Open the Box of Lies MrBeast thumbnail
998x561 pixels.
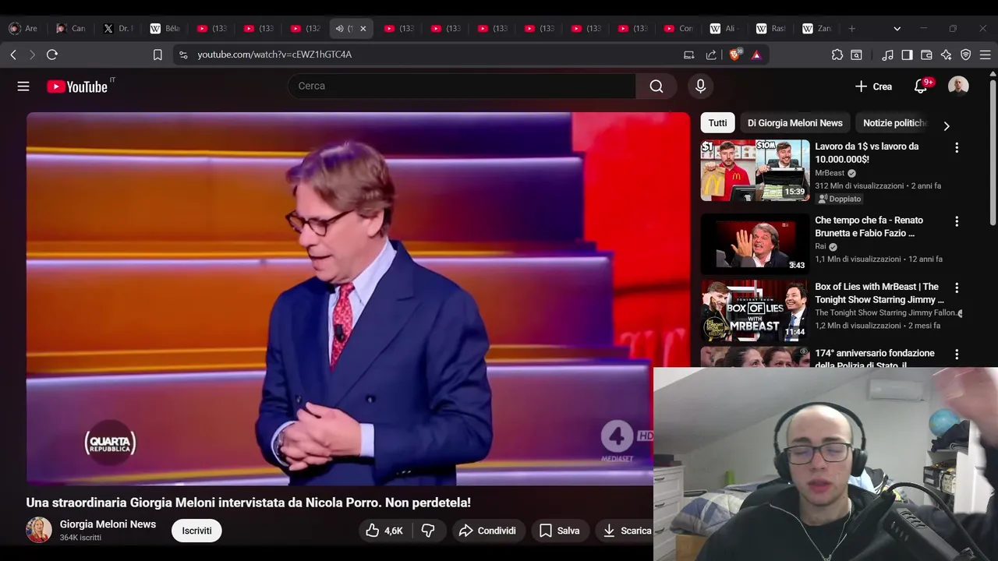coord(755,310)
